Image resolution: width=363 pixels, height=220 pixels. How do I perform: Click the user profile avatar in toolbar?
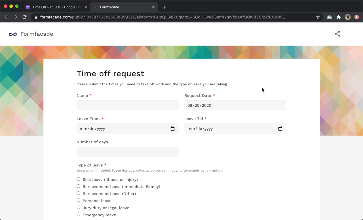347,17
